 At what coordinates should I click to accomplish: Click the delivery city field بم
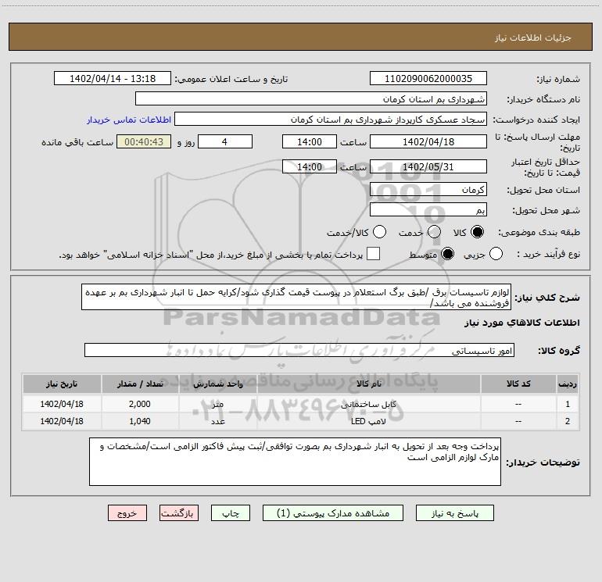428,210
